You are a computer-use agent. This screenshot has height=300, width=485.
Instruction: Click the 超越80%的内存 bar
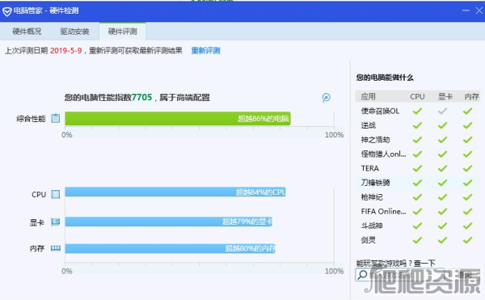(x=170, y=248)
